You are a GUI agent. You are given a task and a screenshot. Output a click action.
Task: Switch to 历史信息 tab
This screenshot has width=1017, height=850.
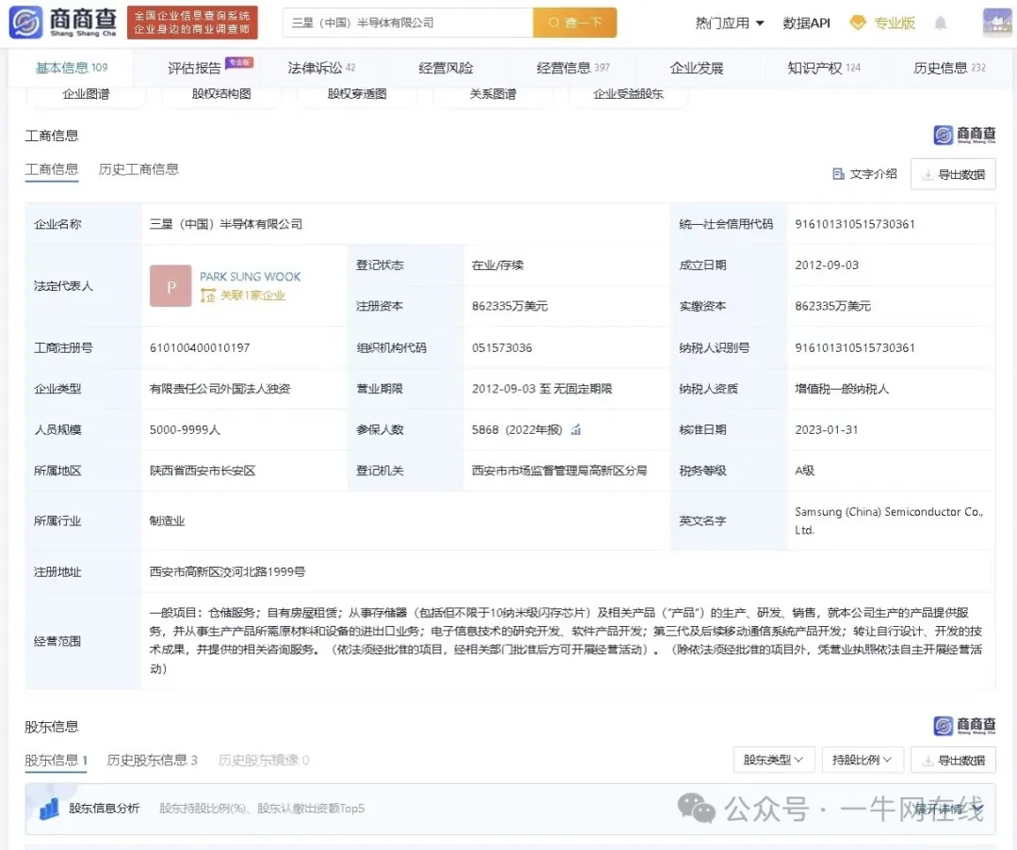(949, 68)
